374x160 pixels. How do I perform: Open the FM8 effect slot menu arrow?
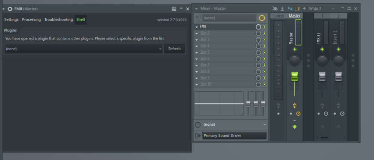point(197,27)
